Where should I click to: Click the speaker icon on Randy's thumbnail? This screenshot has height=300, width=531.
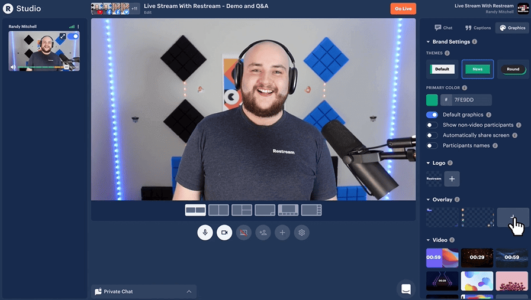pyautogui.click(x=13, y=67)
